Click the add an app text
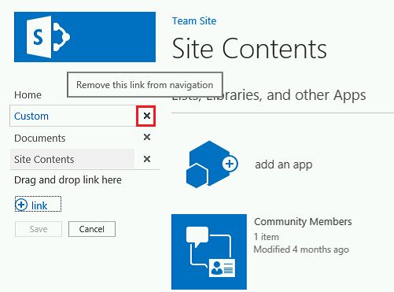This screenshot has height=292, width=394. (x=283, y=164)
